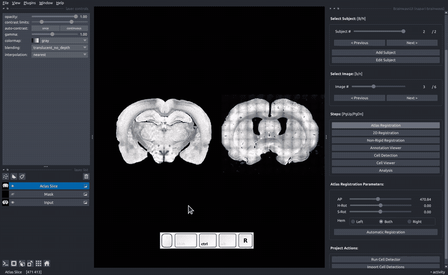
Task: Expand the interpolation dropdown
Action: (x=59, y=55)
